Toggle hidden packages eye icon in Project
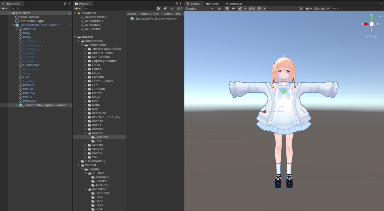Screen dimensions: 384x211 click(x=179, y=9)
